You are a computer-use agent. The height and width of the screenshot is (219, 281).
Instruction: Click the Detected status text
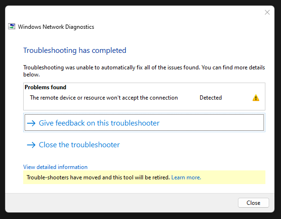[211, 98]
